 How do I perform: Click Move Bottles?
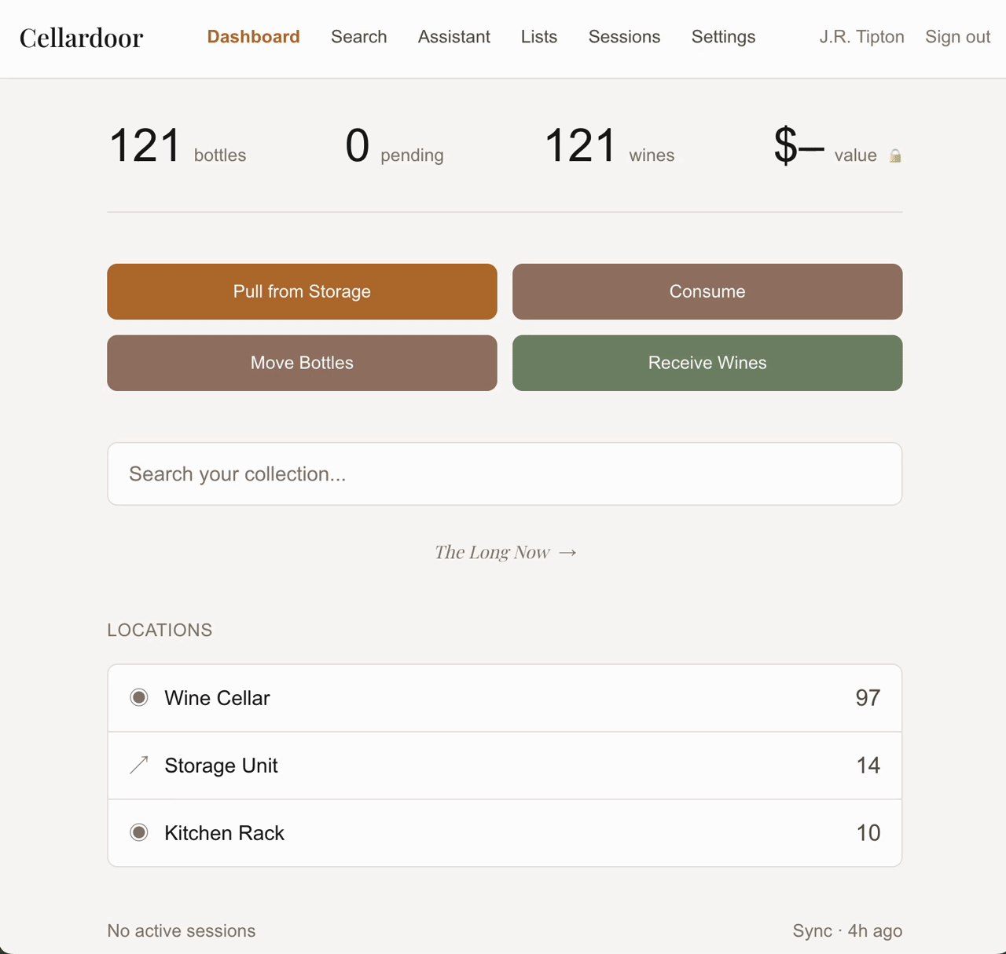pyautogui.click(x=302, y=363)
